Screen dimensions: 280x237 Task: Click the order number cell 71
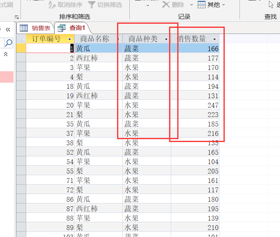(x=50, y=181)
